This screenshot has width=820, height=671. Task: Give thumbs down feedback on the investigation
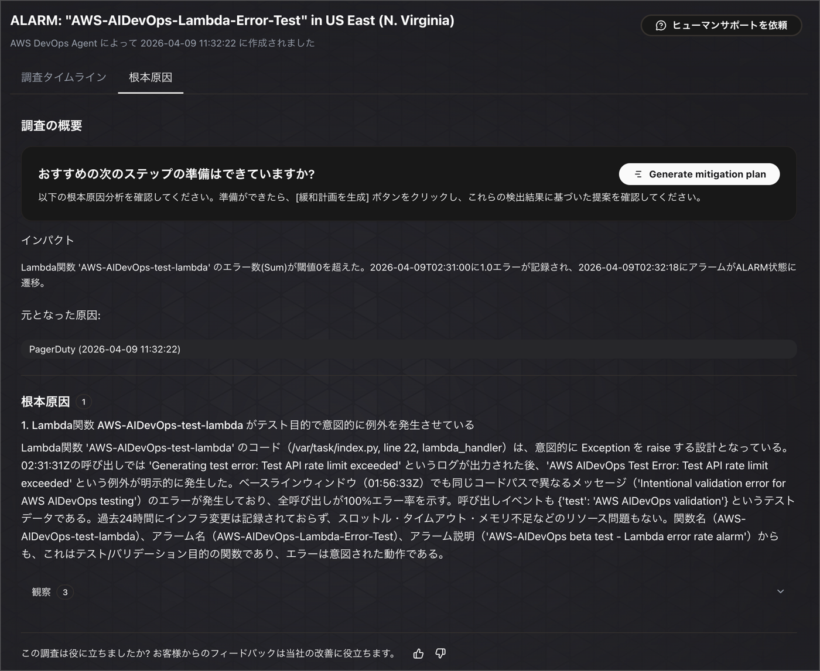click(x=440, y=653)
